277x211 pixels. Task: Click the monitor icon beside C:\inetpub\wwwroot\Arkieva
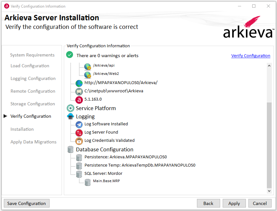pos(79,92)
